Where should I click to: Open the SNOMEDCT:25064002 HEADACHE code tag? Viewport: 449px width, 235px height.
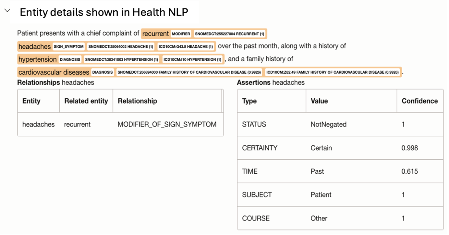point(121,47)
